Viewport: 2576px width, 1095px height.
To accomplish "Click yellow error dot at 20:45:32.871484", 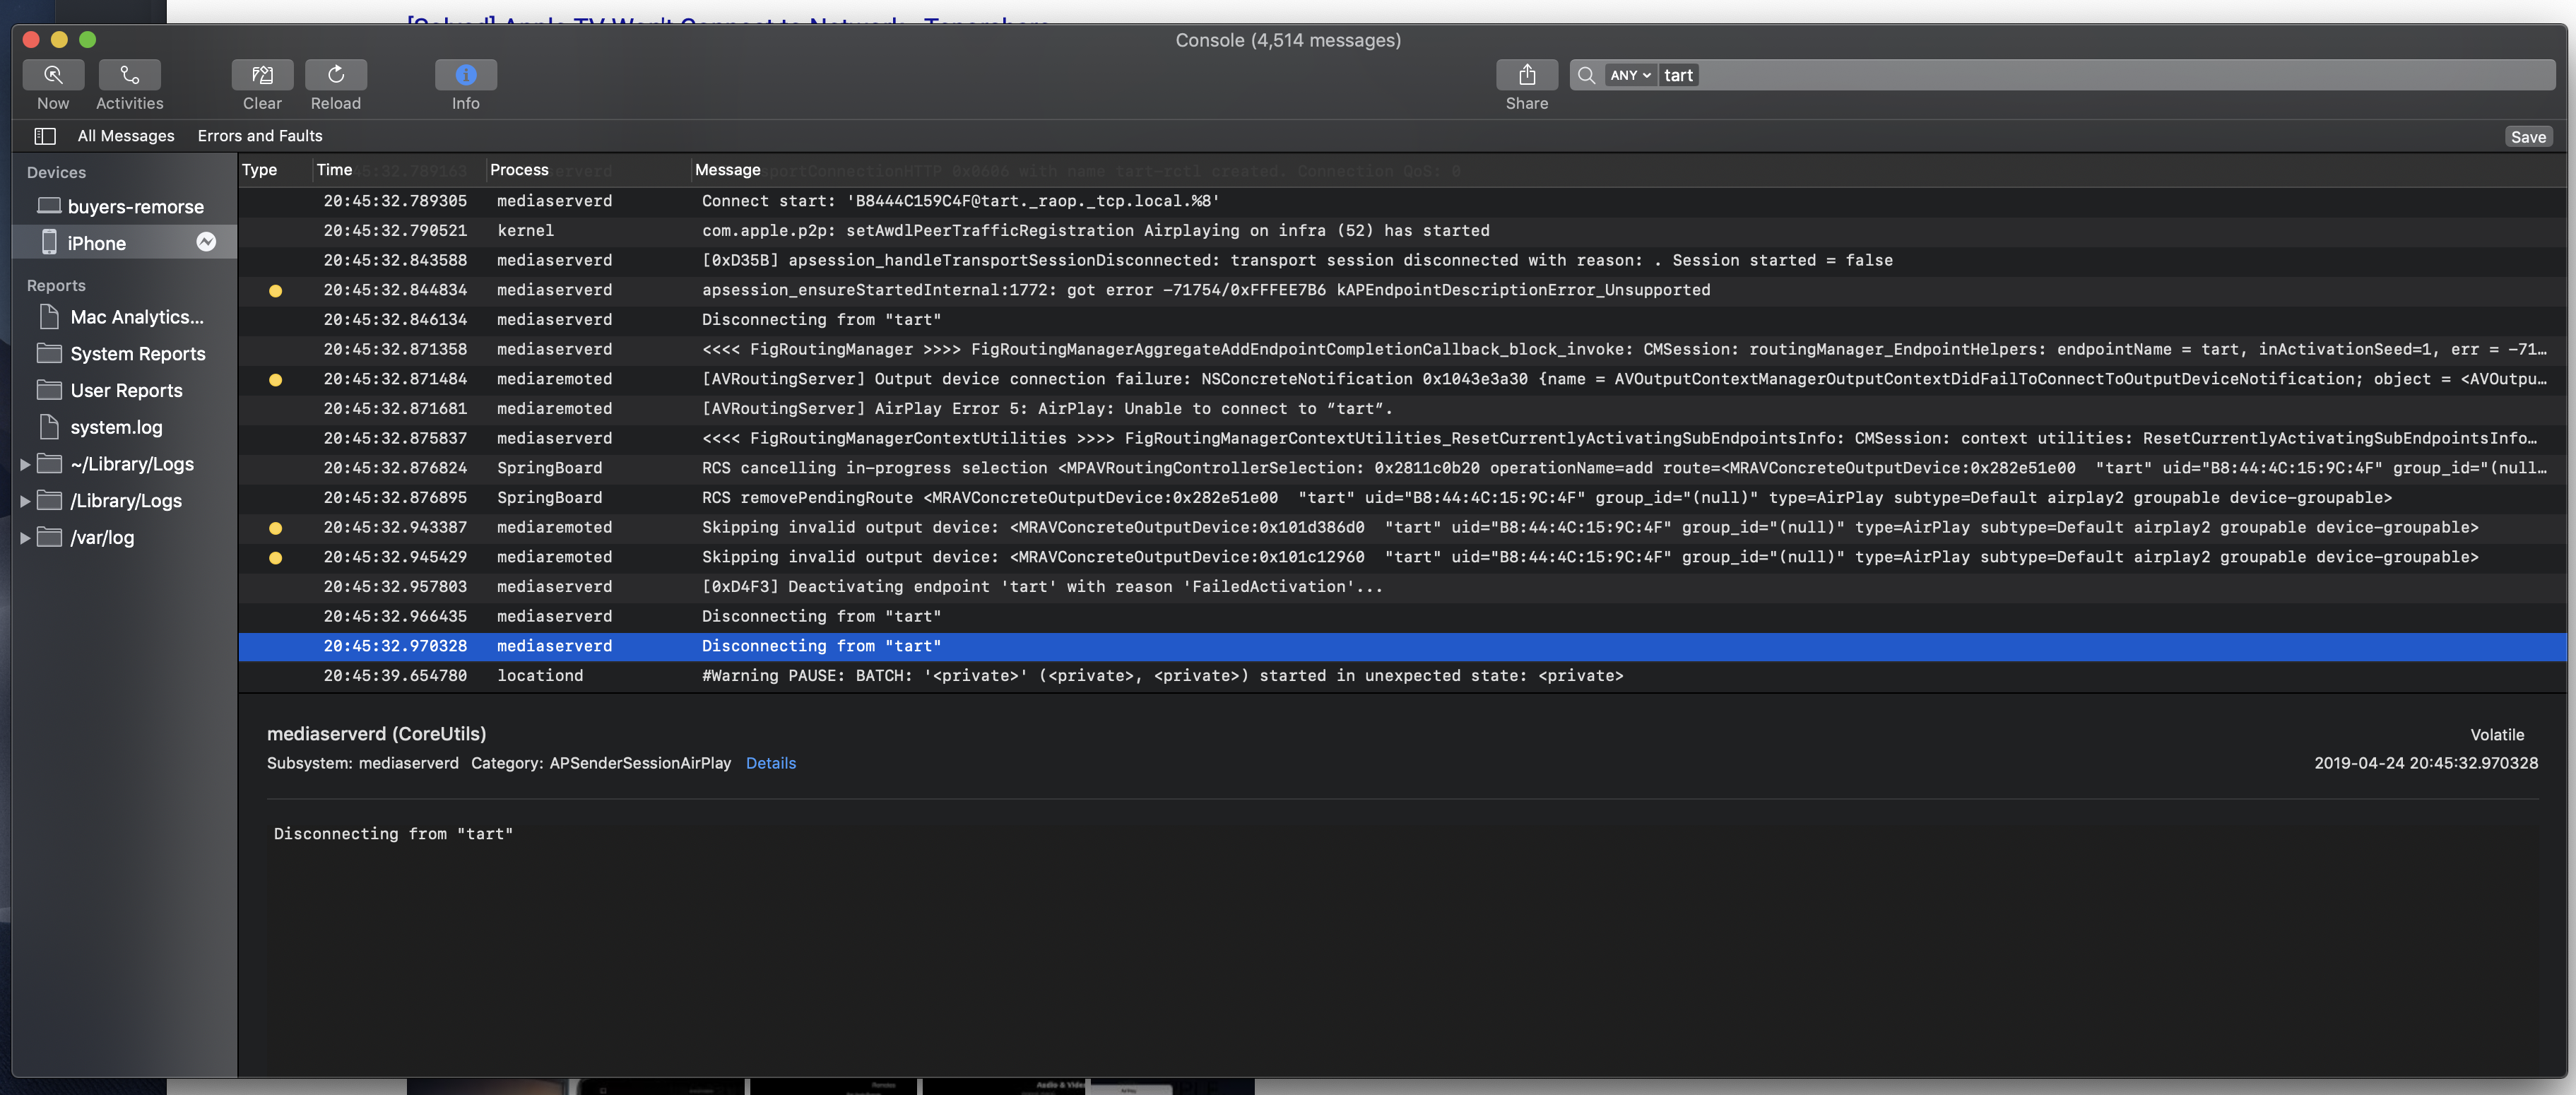I will [276, 380].
